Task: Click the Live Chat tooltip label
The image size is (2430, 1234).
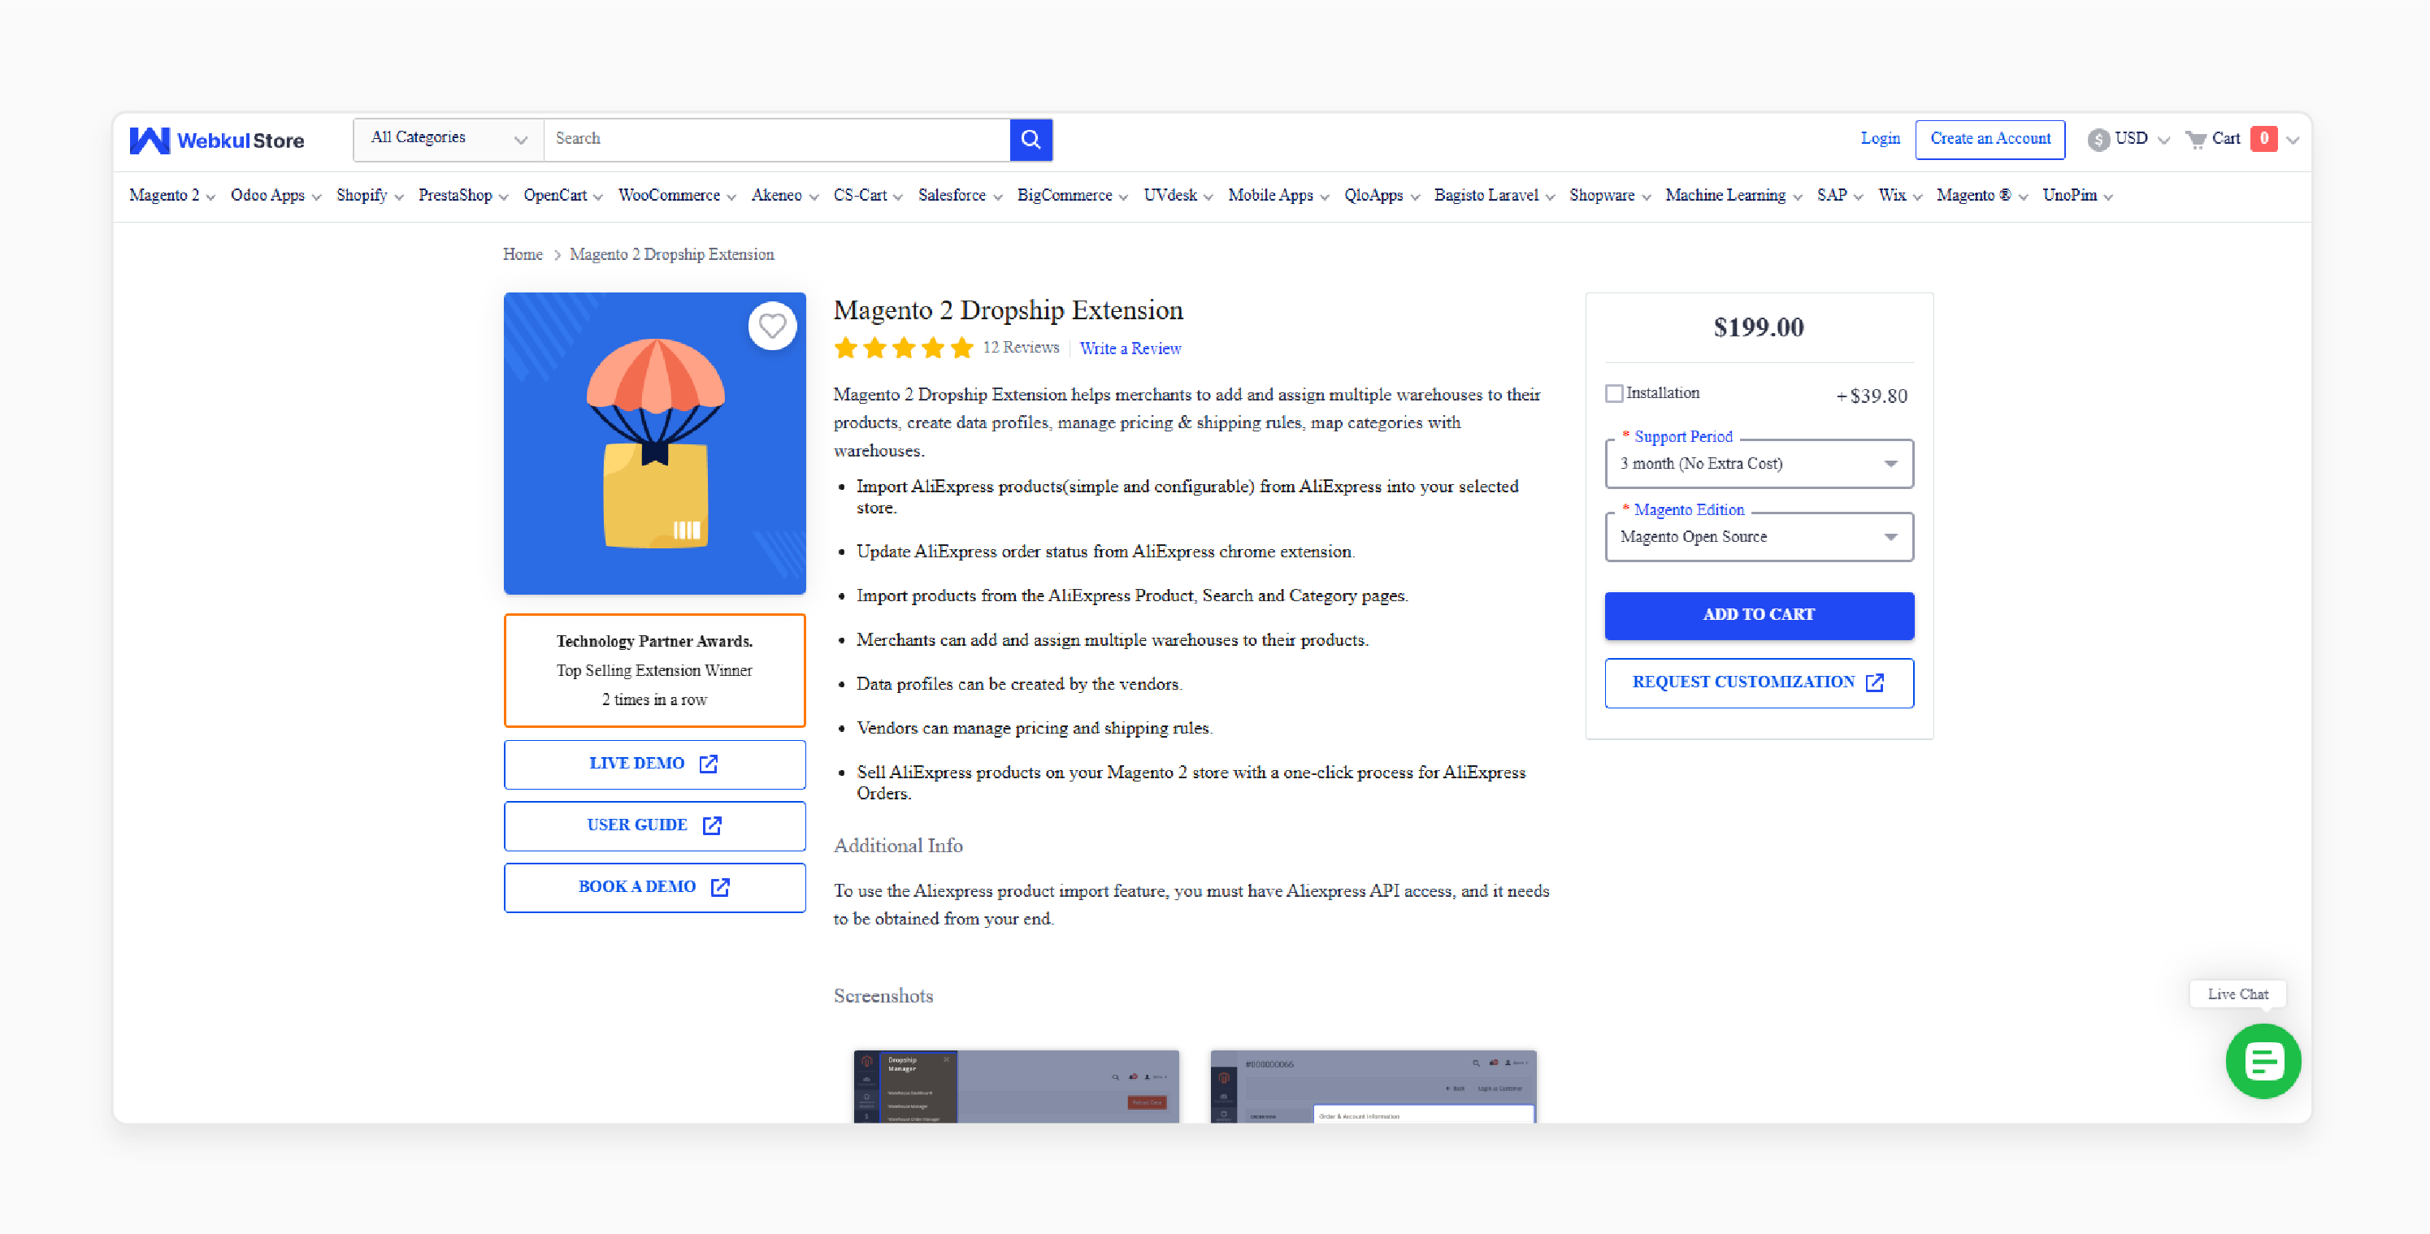Action: click(x=2237, y=994)
